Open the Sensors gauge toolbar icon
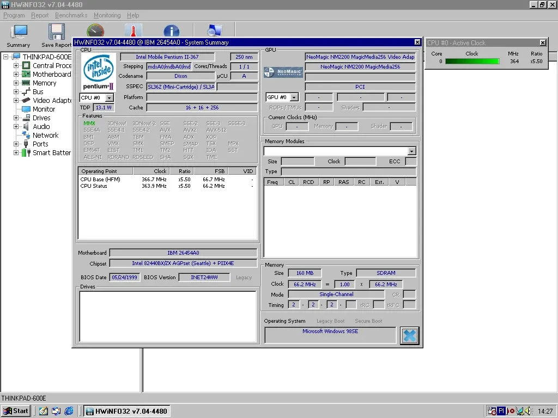Screen dimensions: 558x418 95,30
